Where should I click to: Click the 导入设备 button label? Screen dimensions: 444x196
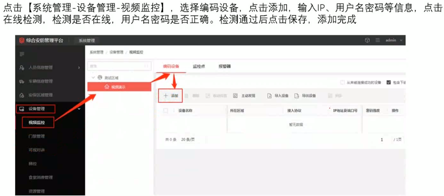(282, 96)
